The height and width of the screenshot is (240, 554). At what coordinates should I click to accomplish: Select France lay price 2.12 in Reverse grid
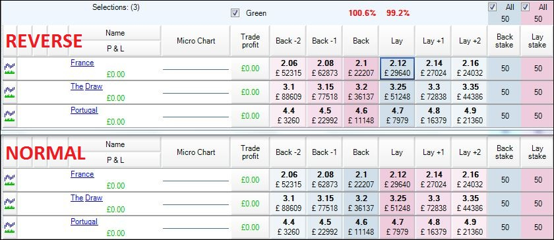point(397,69)
